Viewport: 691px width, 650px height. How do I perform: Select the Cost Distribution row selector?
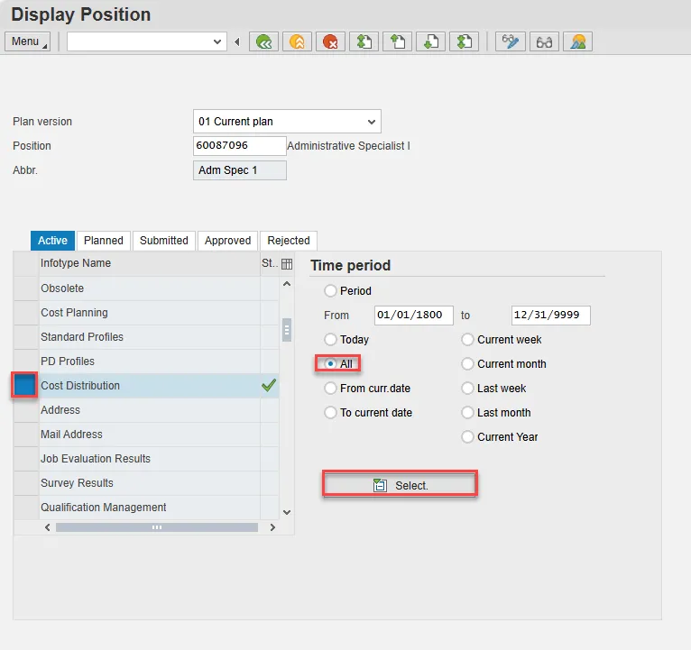click(x=24, y=385)
